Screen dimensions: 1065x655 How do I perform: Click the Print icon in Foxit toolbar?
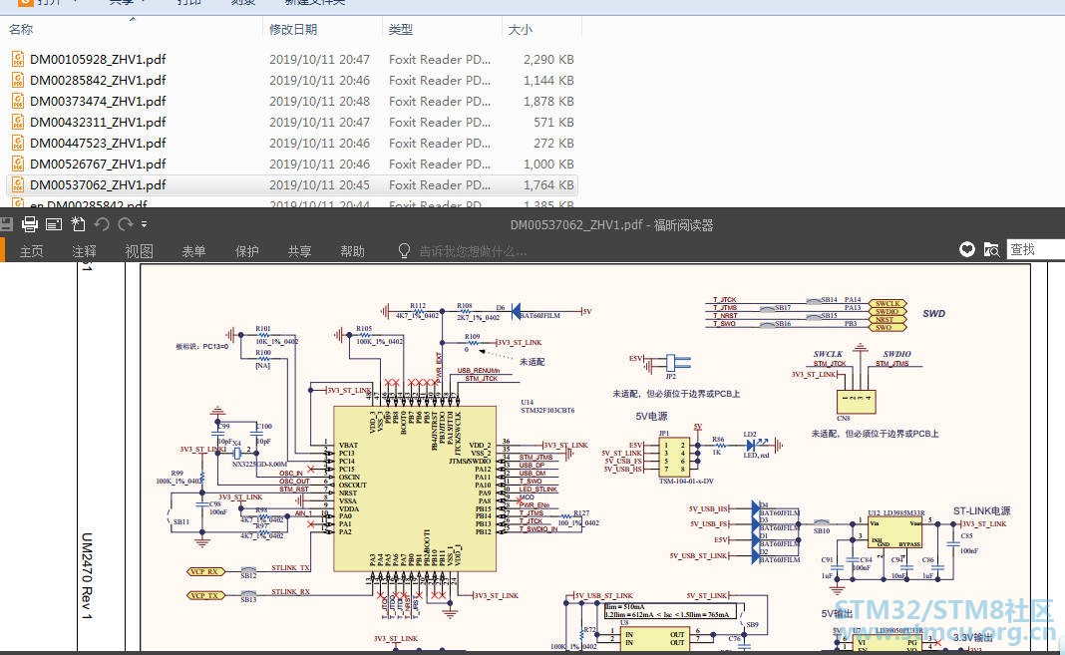coord(29,224)
